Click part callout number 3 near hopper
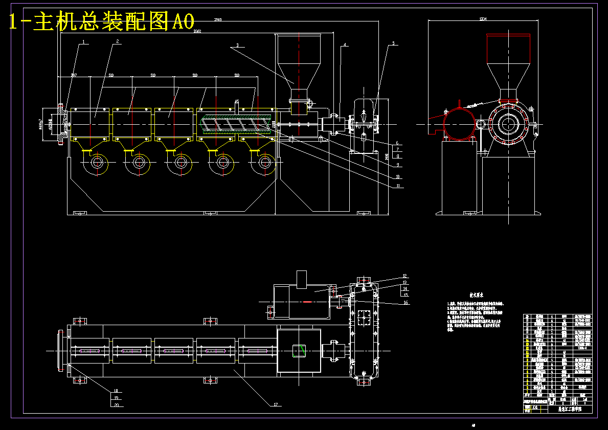608x430 pixels. click(x=237, y=45)
